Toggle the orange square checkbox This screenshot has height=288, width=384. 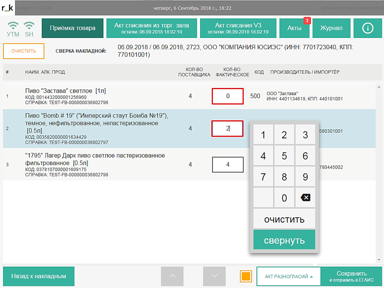246,276
